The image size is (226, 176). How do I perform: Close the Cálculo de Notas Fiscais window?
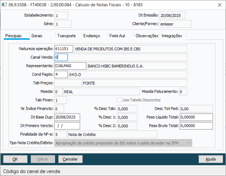219,5
